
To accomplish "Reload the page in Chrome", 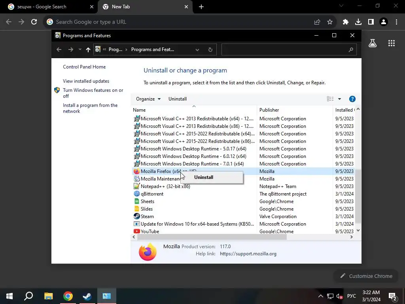I will click(34, 22).
